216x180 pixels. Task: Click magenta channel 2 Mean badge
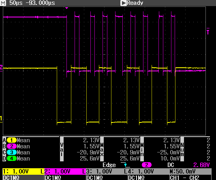(12, 146)
